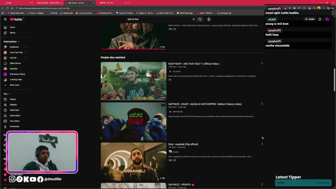This screenshot has width=336, height=189.
Task: Open NASTYSH!!T - ARE THAT HOLY title
Action: coord(194,64)
